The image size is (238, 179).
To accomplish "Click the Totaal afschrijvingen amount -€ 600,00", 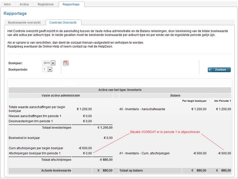I will (x=106, y=160).
